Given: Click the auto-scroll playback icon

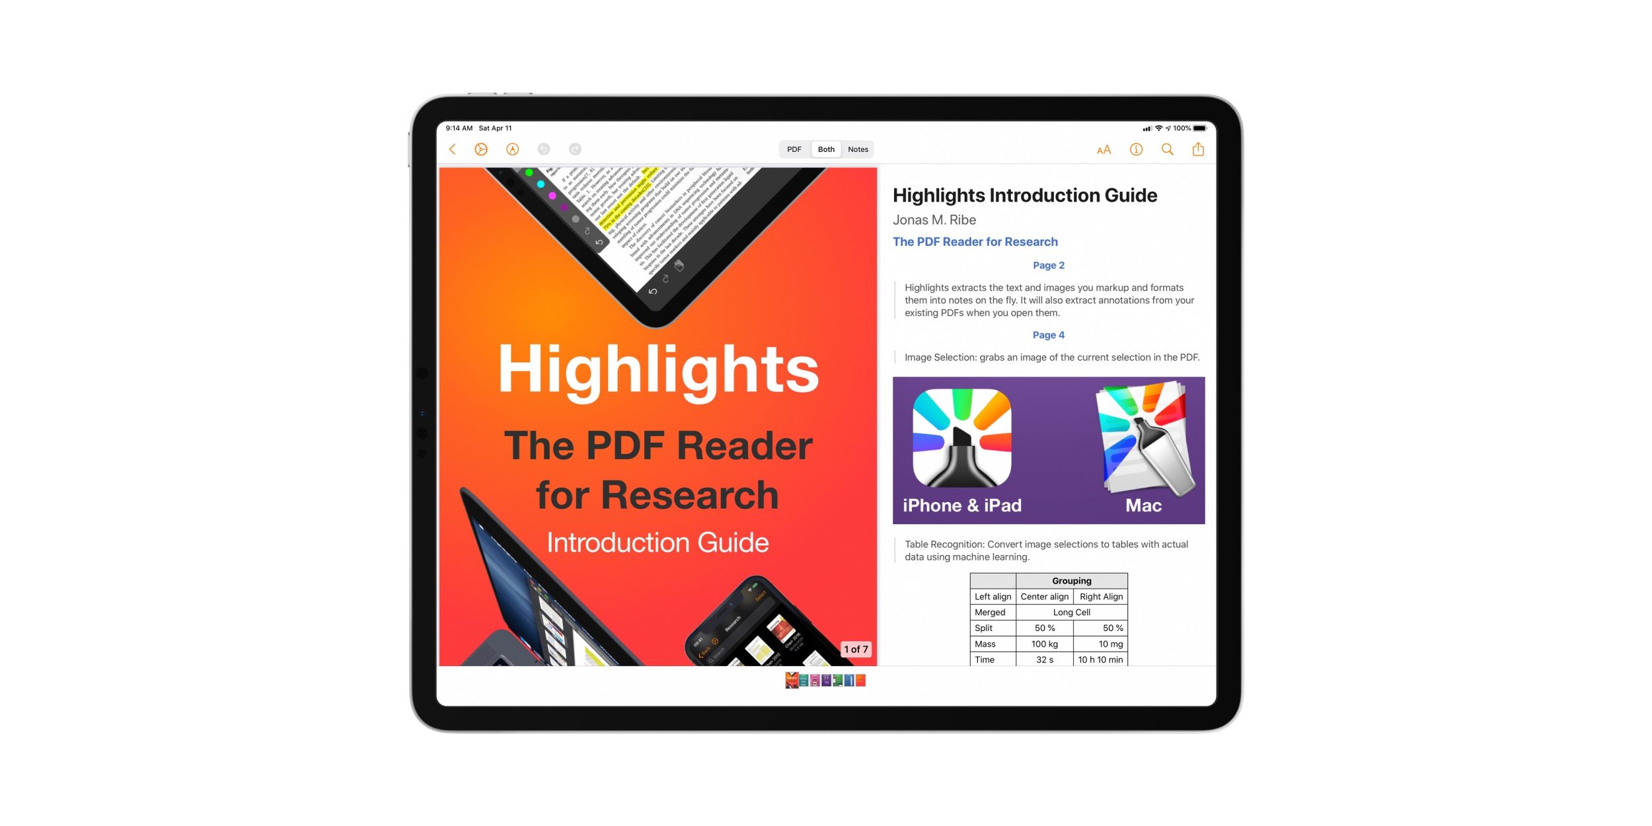Looking at the screenshot, I should point(482,149).
